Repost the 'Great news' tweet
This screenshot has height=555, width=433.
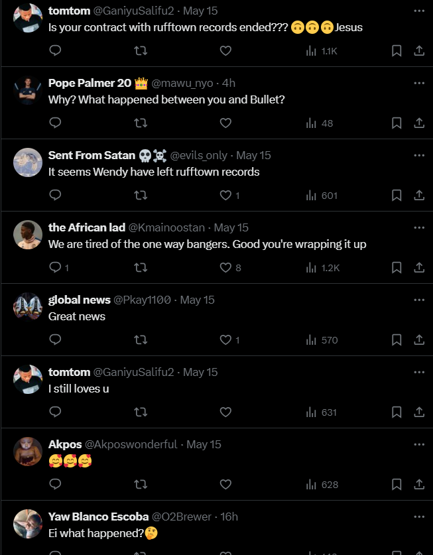pos(141,339)
